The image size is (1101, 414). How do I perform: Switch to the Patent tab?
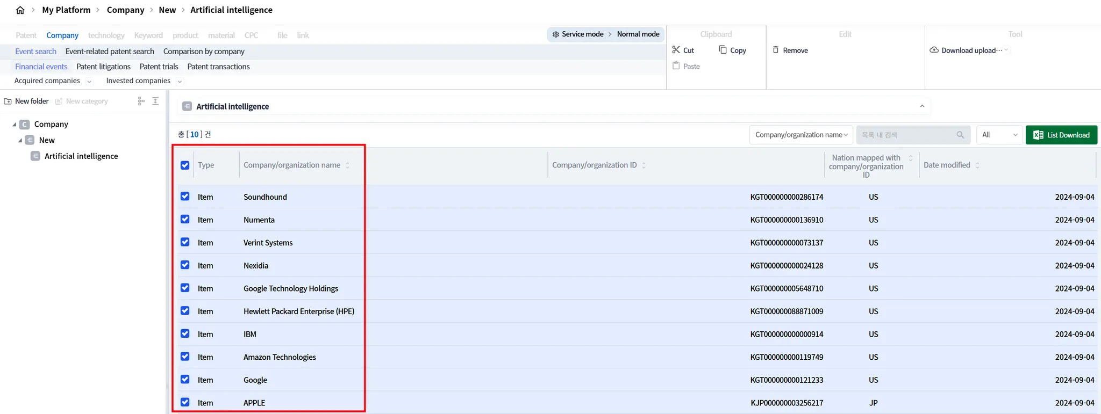[x=26, y=35]
